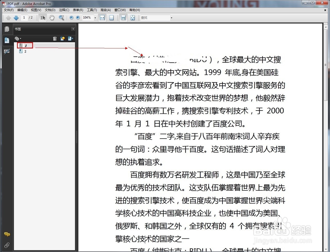Open the 编辑(E) menu

coord(22,10)
